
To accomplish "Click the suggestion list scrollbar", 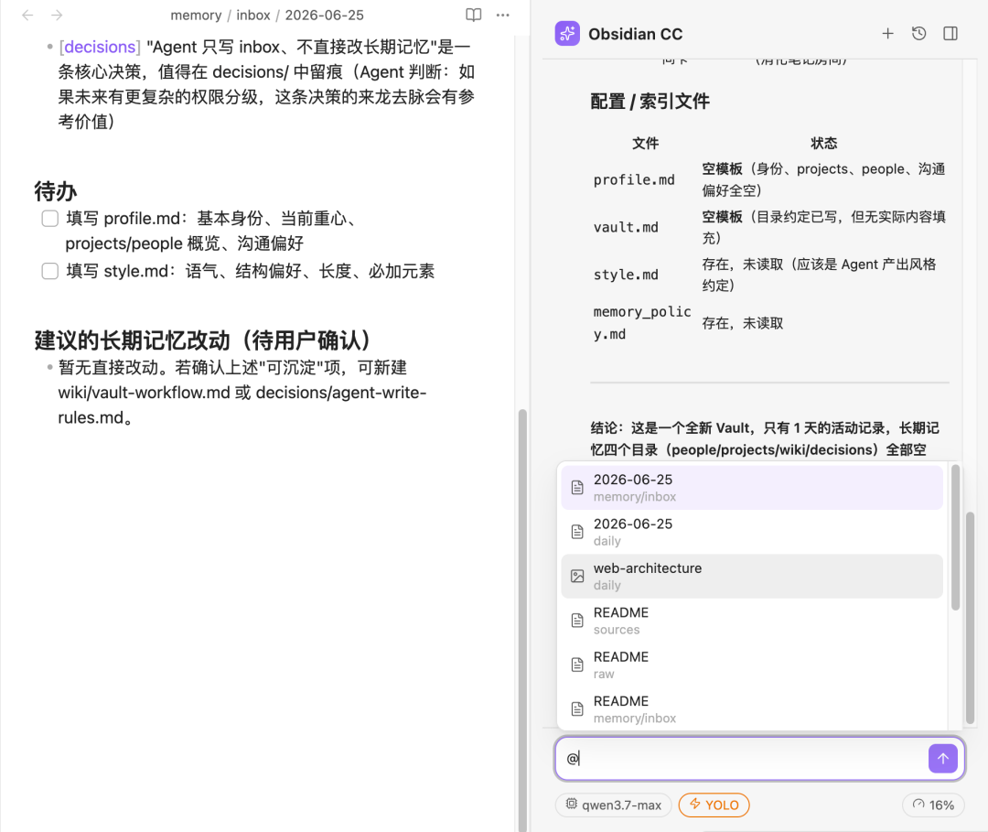I will [955, 537].
